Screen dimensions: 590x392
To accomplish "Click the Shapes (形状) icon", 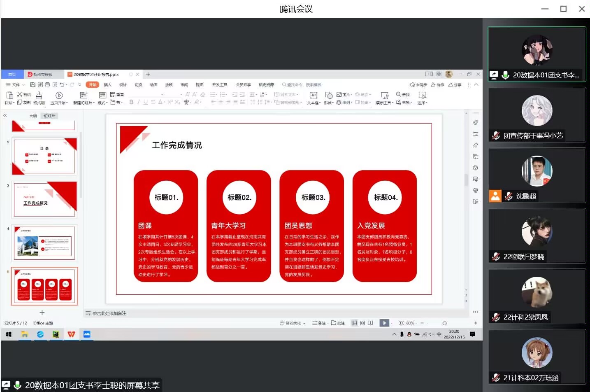I will 328,96.
